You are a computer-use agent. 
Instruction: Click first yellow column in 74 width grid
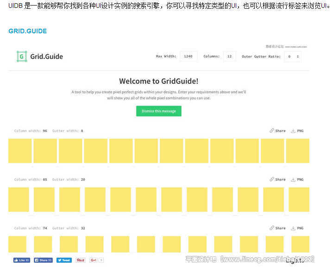tap(18, 244)
